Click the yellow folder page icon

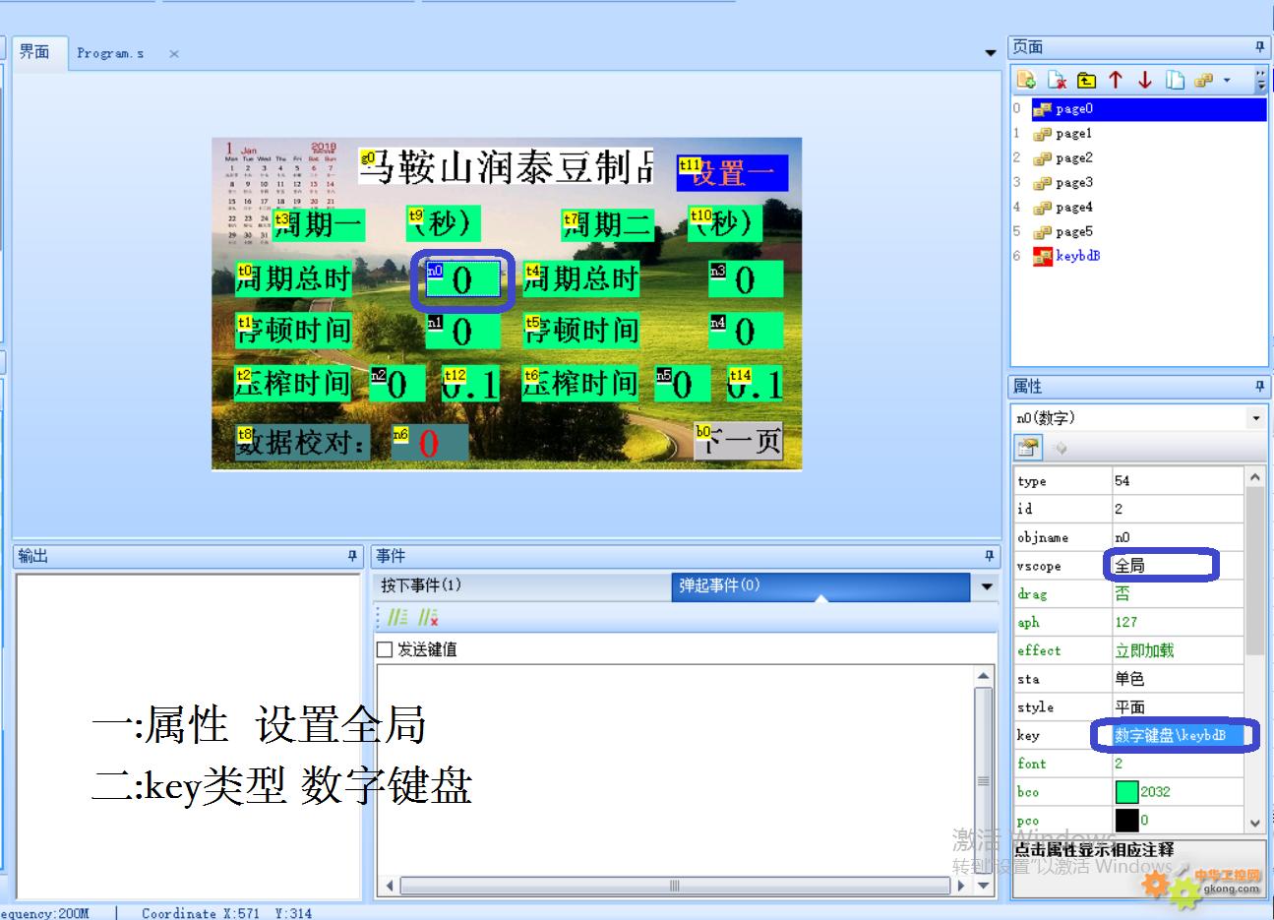[1086, 81]
